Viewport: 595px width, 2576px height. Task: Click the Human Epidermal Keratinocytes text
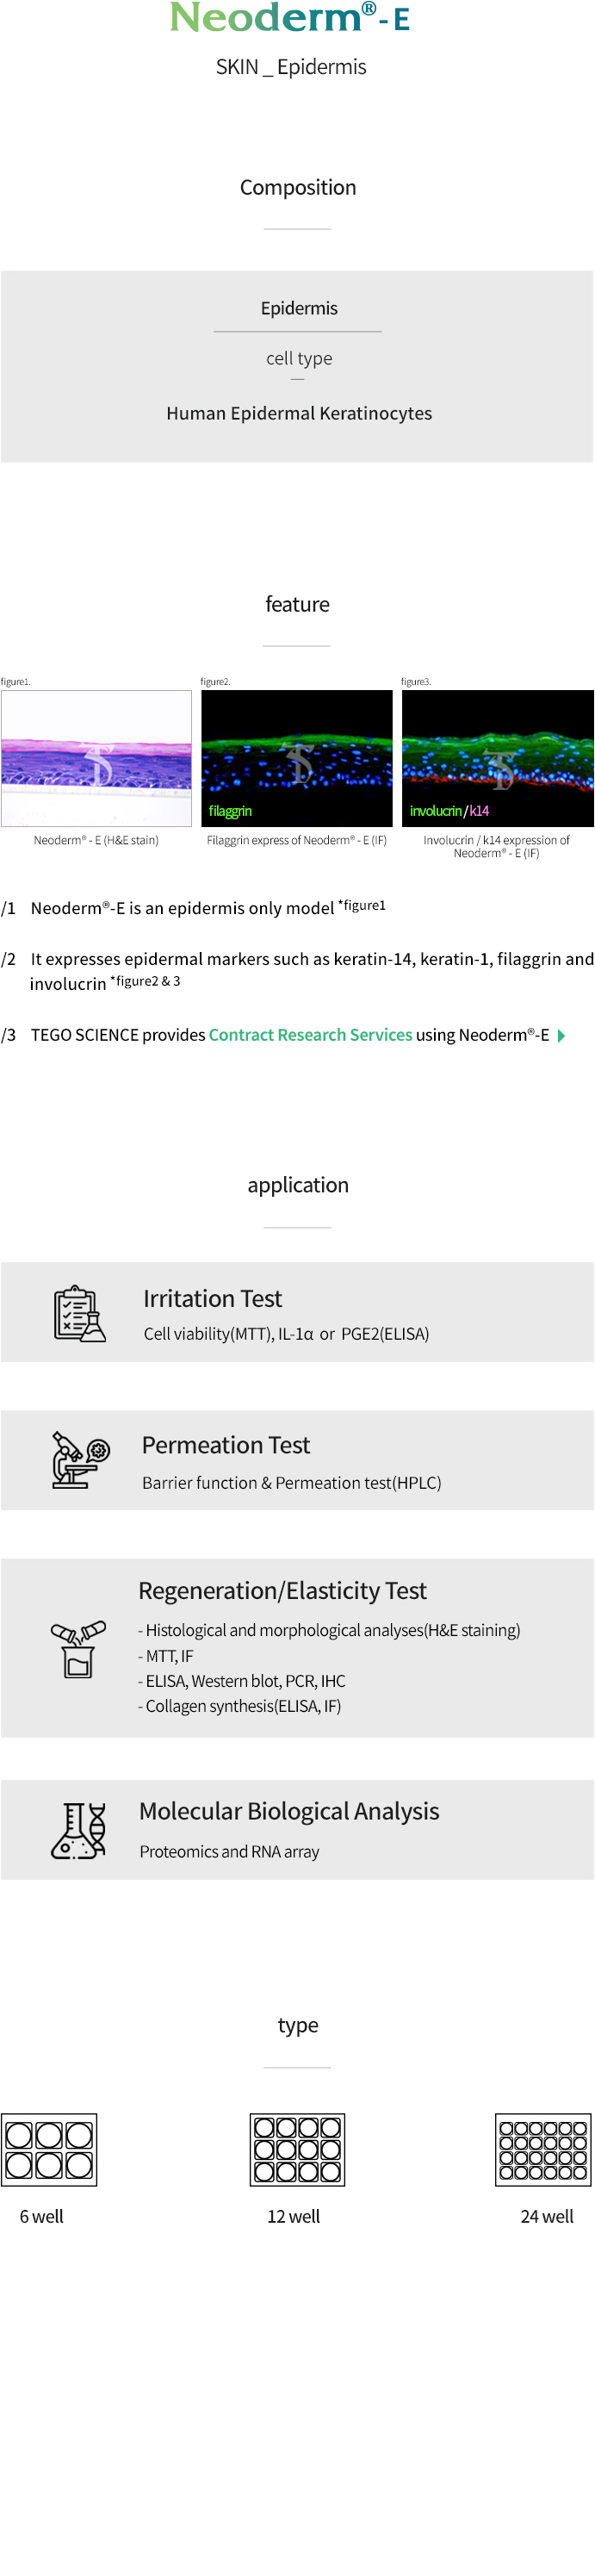coord(299,413)
